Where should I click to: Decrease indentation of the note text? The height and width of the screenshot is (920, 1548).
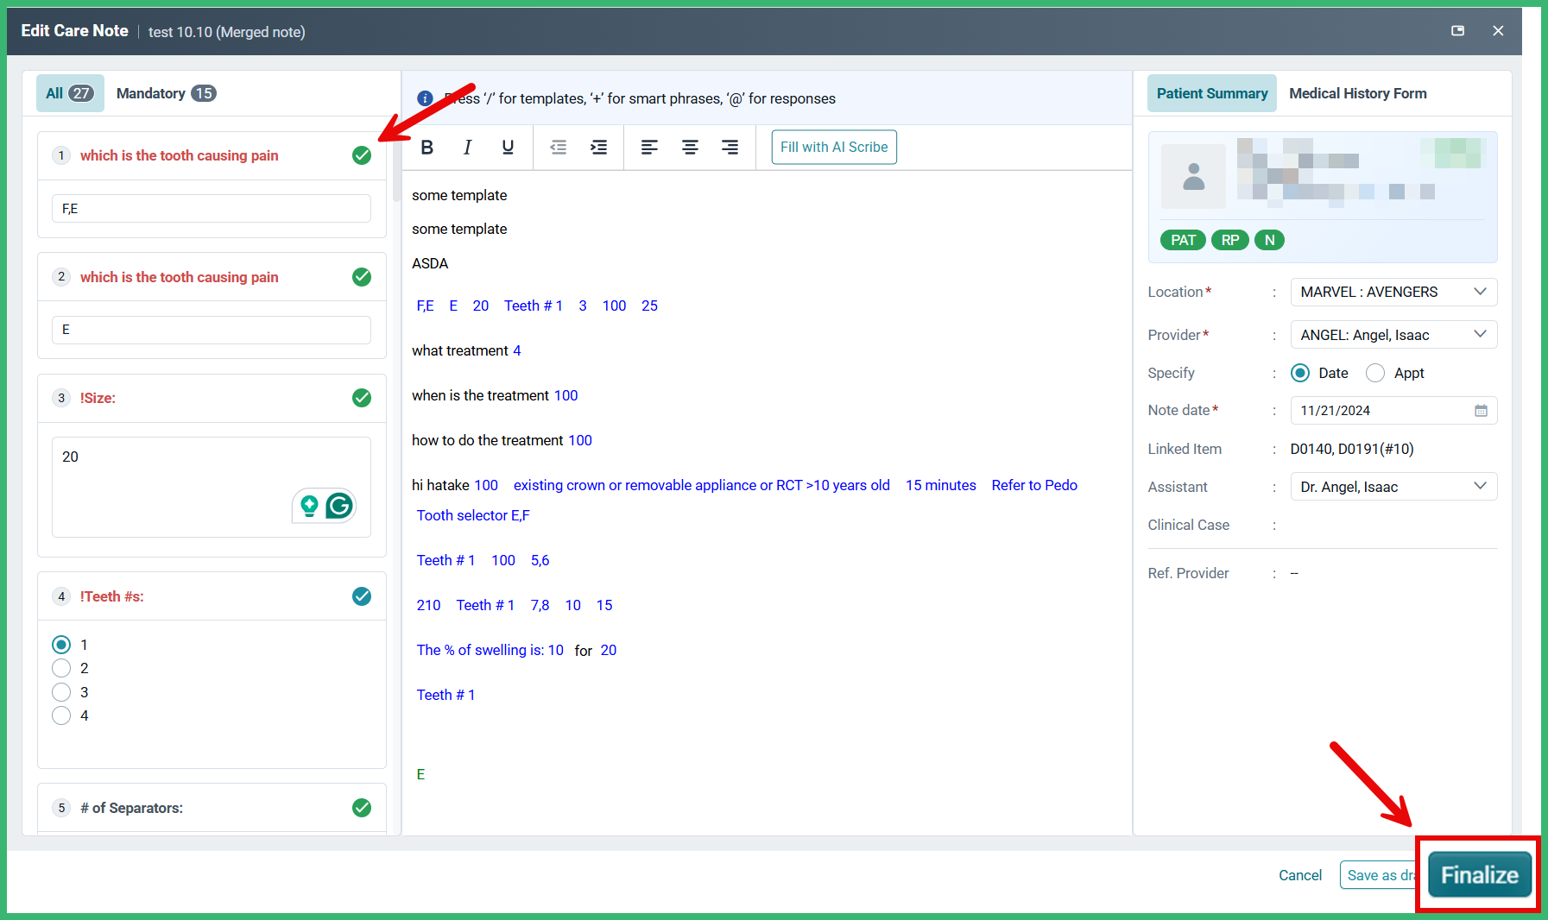tap(559, 147)
